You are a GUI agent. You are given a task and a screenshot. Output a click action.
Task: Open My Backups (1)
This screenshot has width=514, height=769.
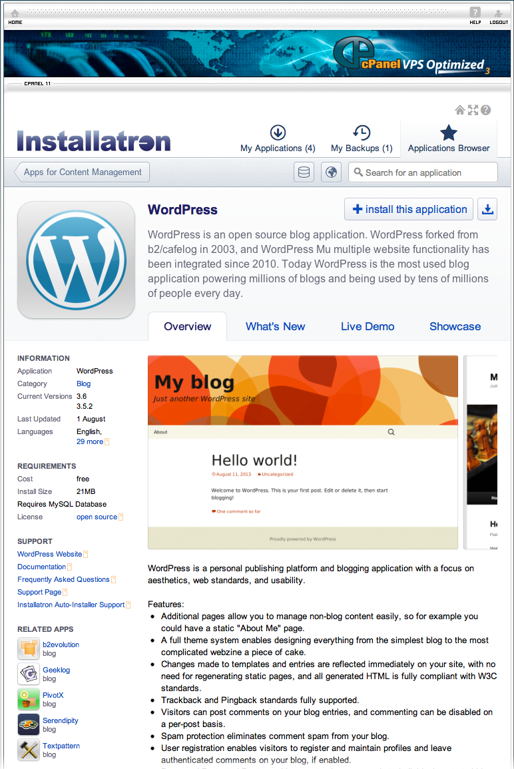click(x=362, y=139)
